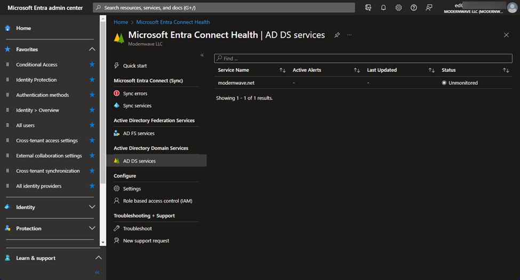Image resolution: width=520 pixels, height=280 pixels.
Task: Click the Learn & support person icon
Action: (x=7, y=258)
